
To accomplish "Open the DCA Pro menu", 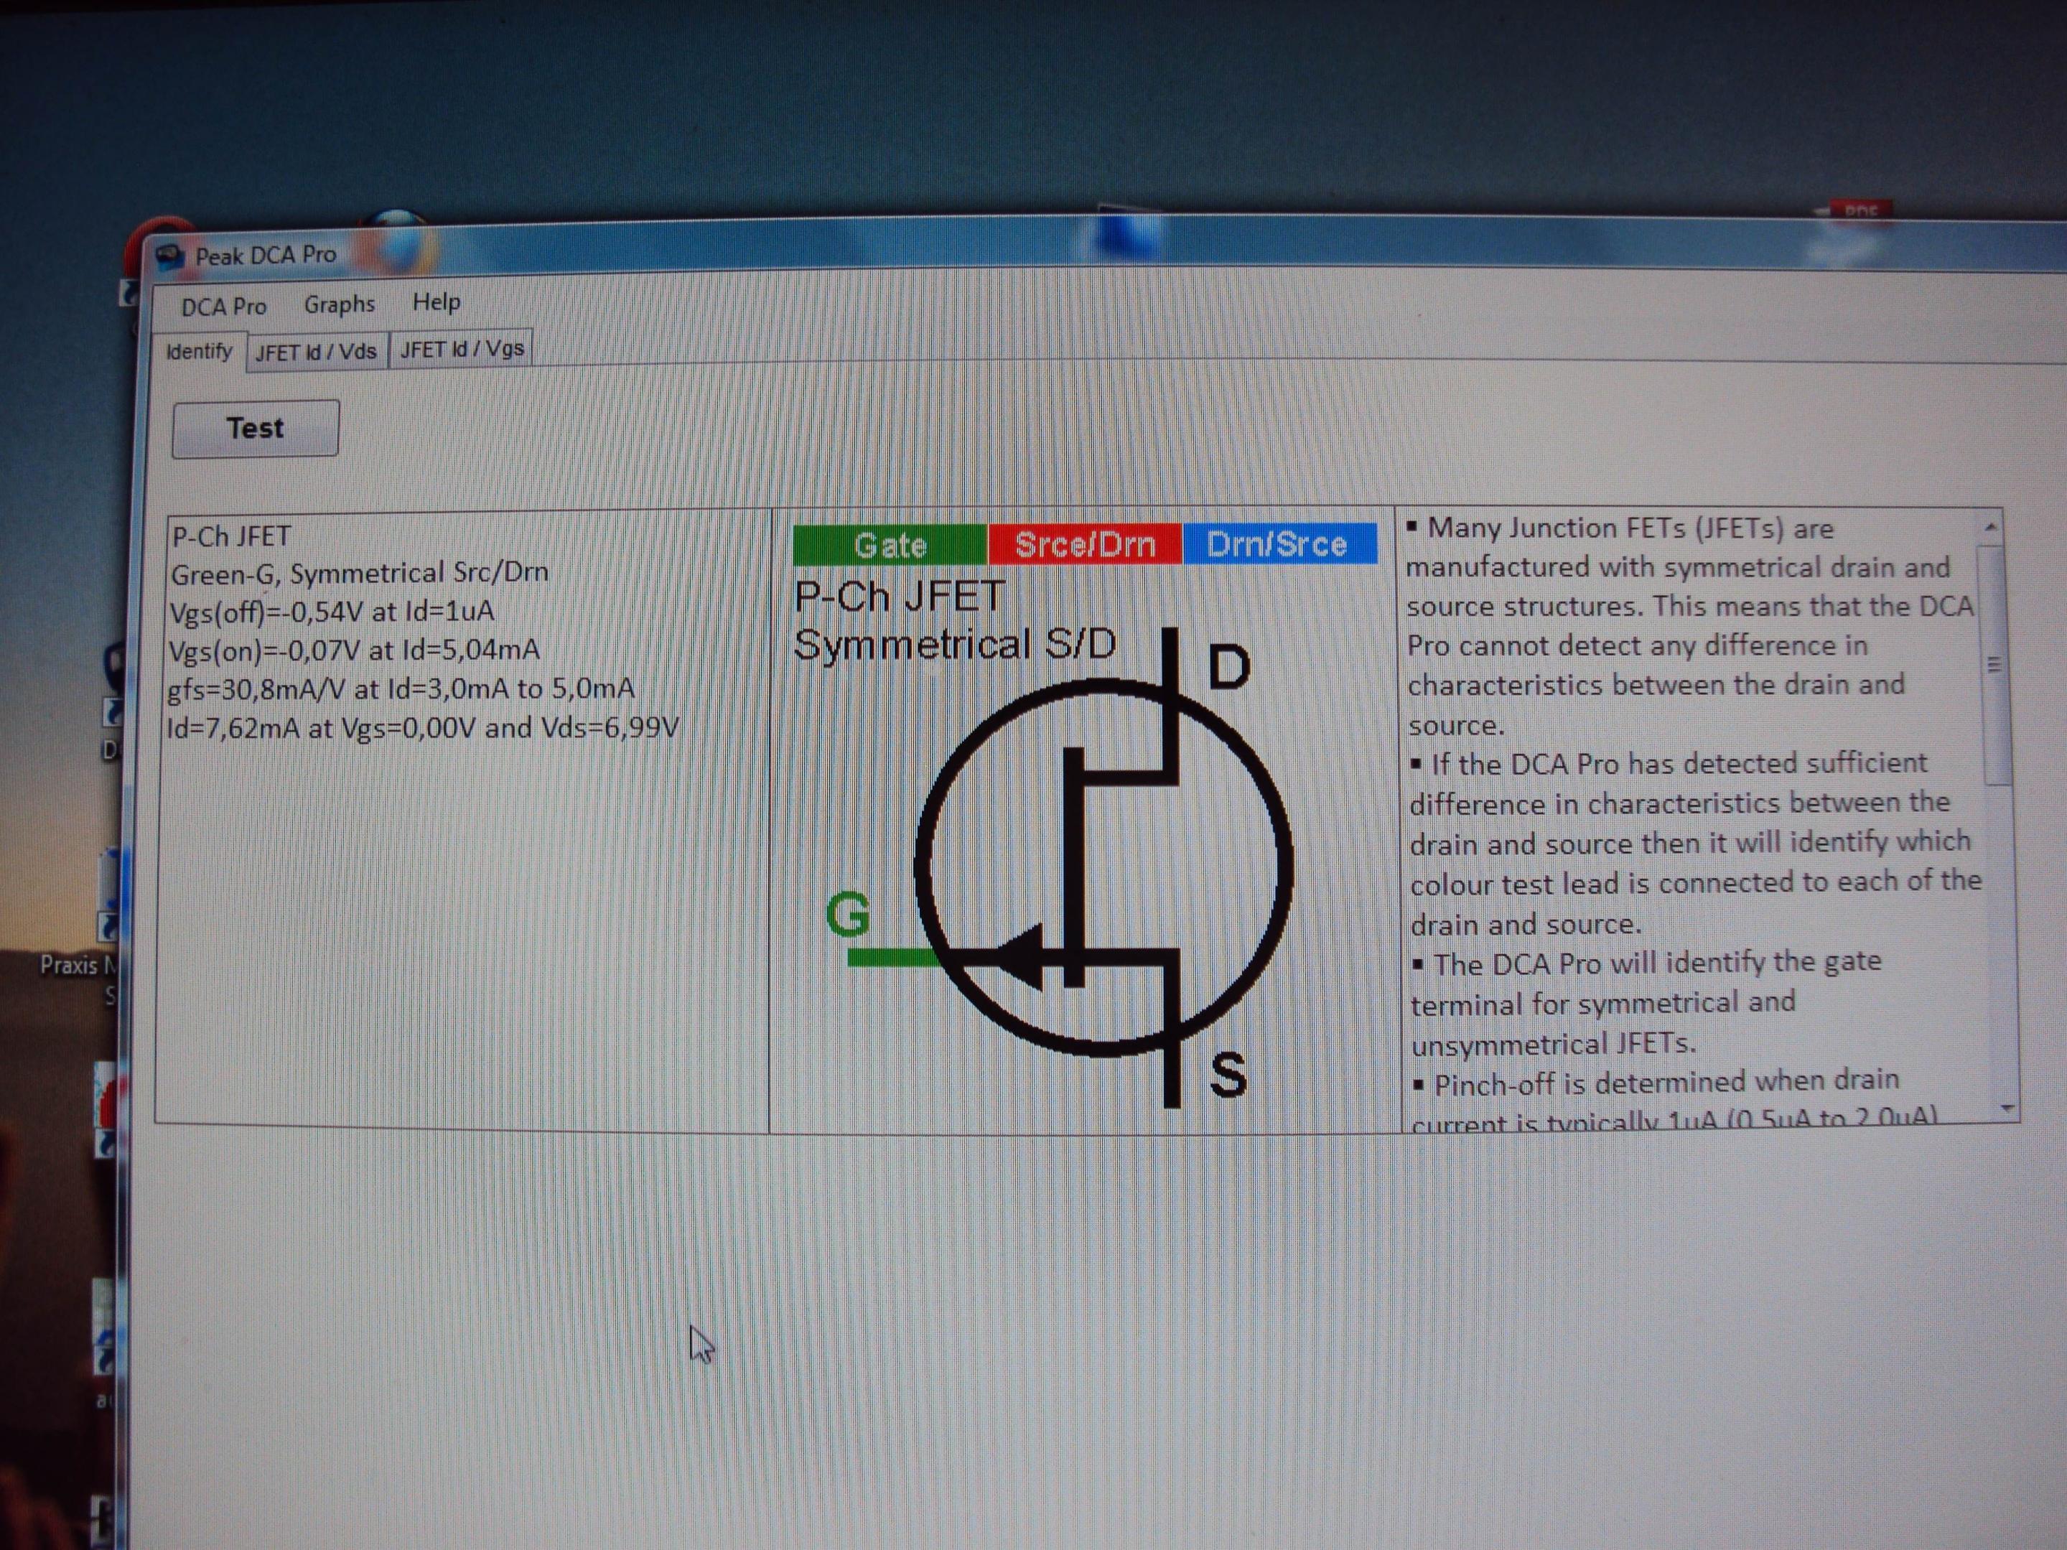I will 223,307.
